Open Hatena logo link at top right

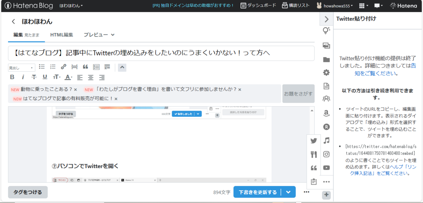pos(404,6)
